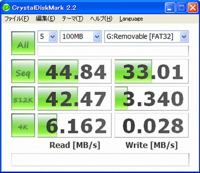
Task: Click the Seq read result 44.84
Action: (75, 71)
